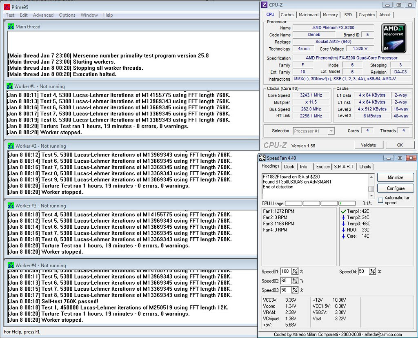Click the Worker #2 window icon
This screenshot has height=338, width=418.
(x=11, y=146)
